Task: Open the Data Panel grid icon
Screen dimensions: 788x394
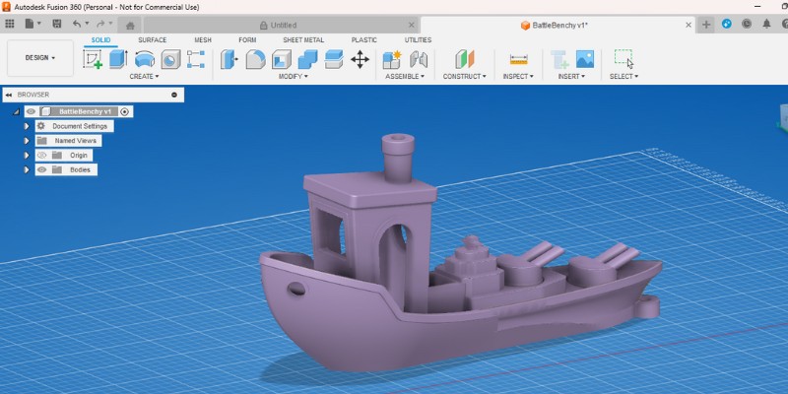Action: (x=10, y=24)
